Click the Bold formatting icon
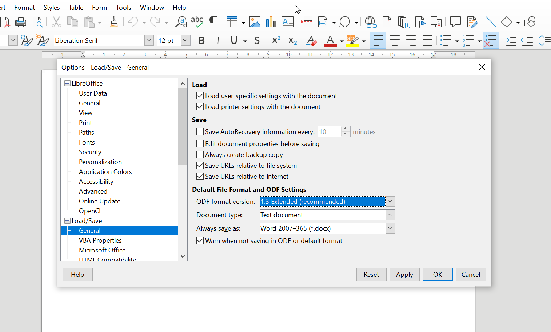Viewport: 551px width, 332px height. (201, 40)
